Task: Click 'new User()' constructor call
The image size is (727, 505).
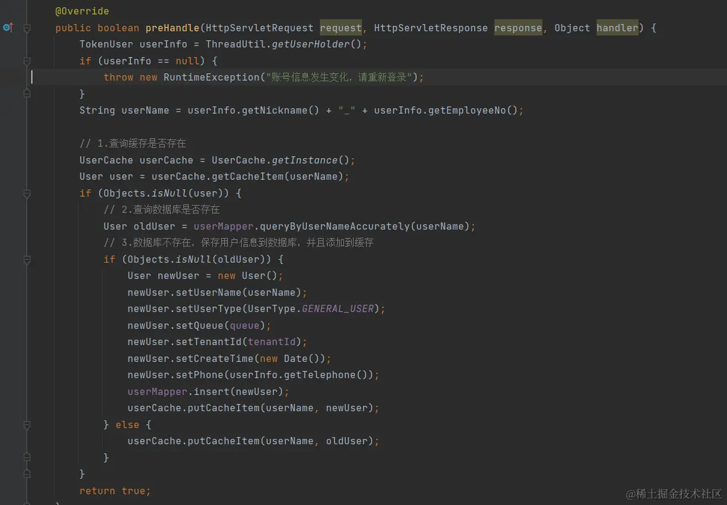Action: (247, 276)
